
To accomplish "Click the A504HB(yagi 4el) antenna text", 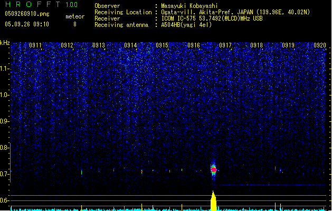I will pyautogui.click(x=186, y=25).
